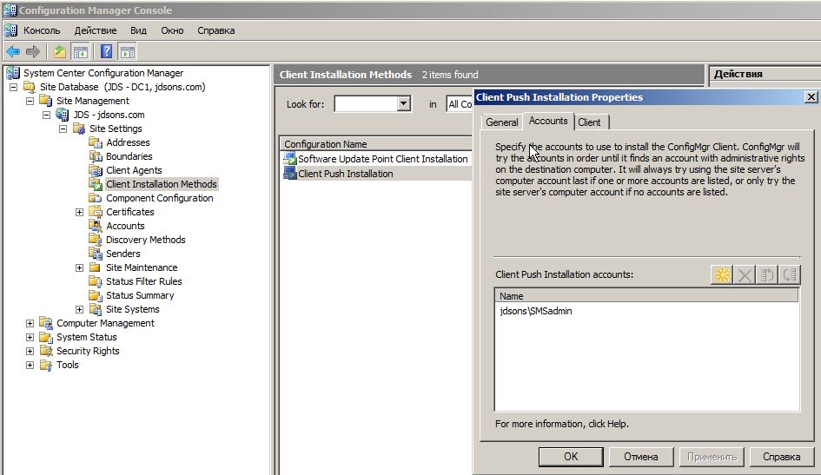Viewport: 821px width, 475px height.
Task: Click the Tools node icon
Action: [46, 365]
